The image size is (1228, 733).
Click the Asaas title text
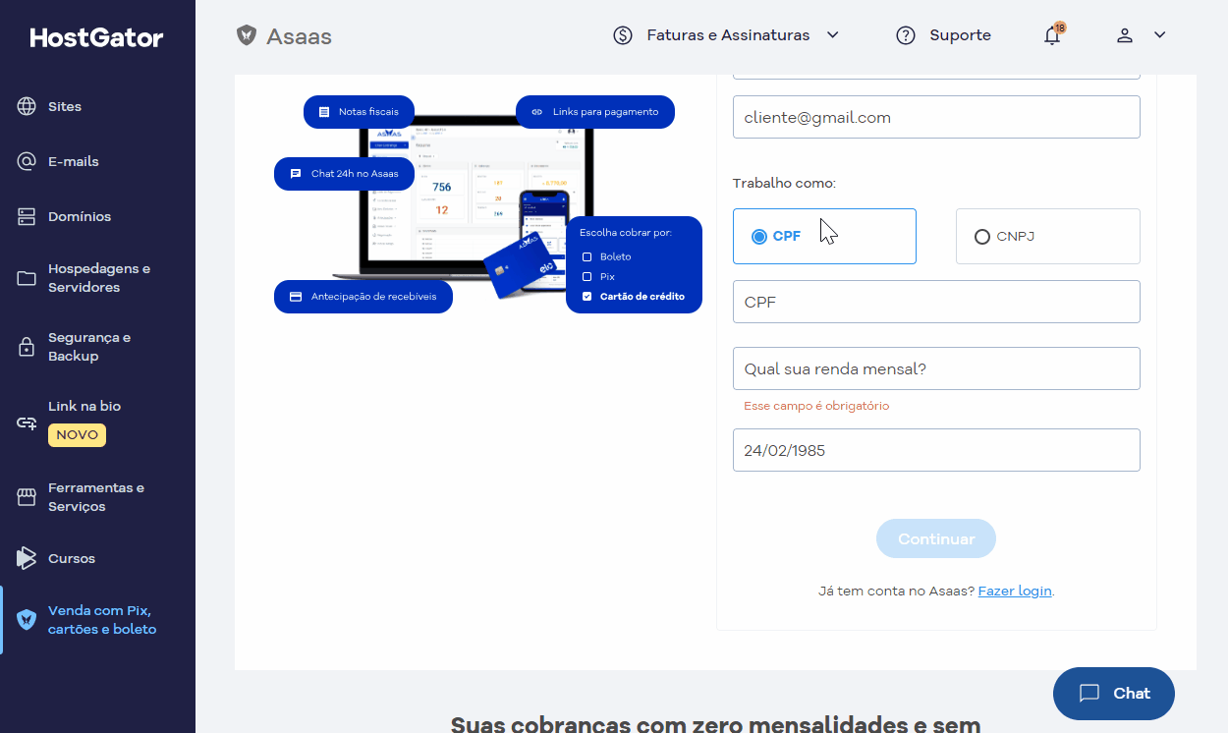tap(300, 36)
